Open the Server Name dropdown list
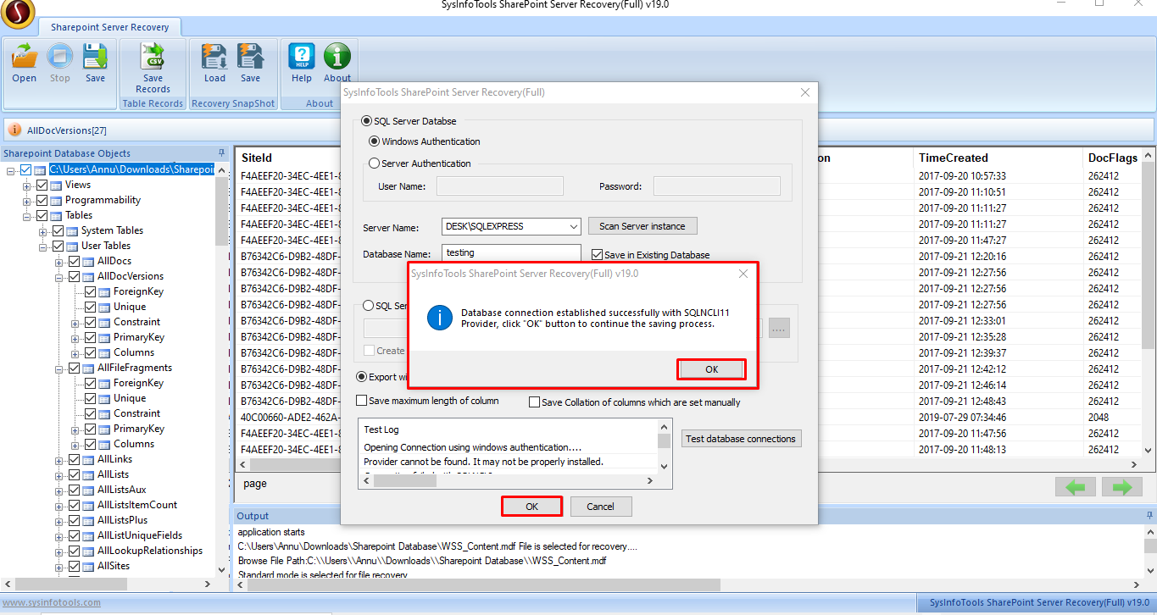The image size is (1157, 615). point(573,227)
